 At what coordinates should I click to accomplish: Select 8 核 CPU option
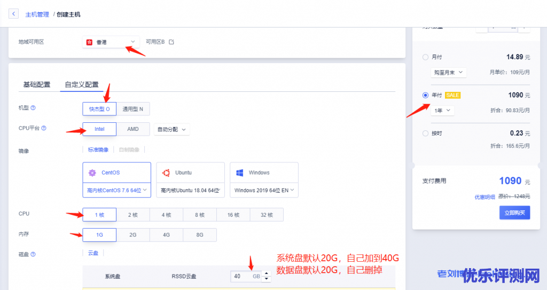click(200, 215)
